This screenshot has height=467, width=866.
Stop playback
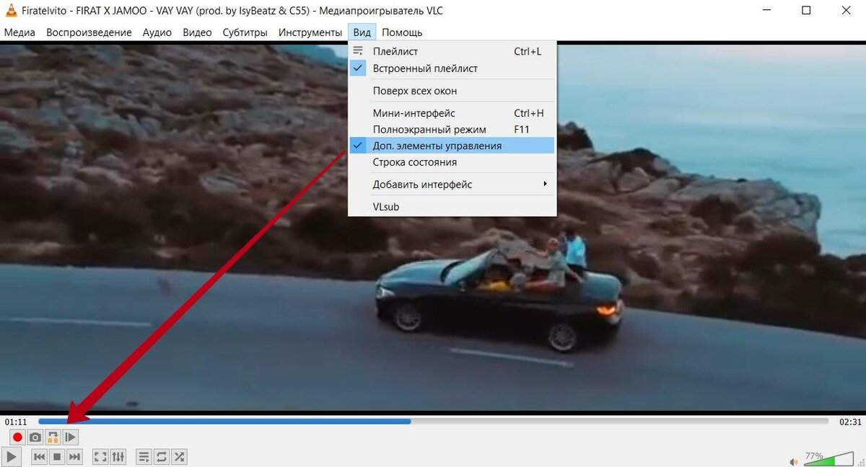coord(57,456)
